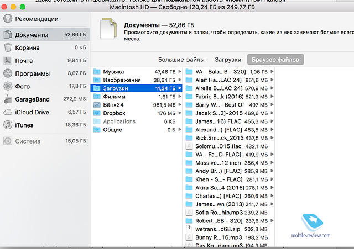This screenshot has width=354, height=249.
Task: Click the Bunny R...16.mp3 file icon
Action: (x=189, y=237)
